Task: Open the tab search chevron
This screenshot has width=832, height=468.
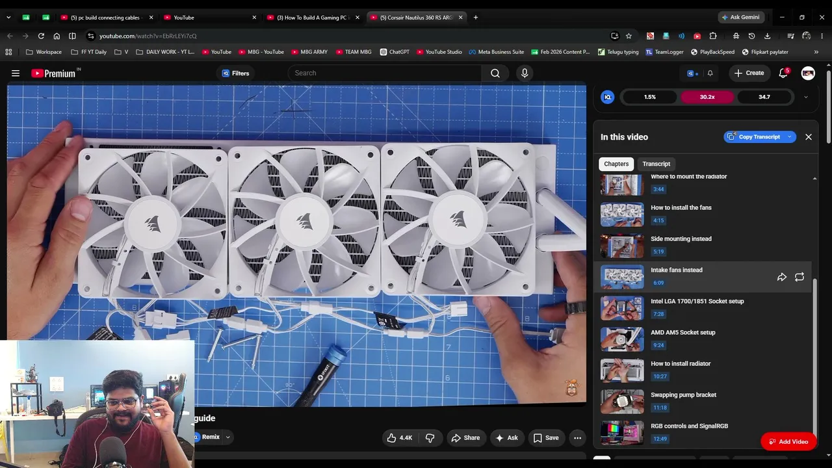Action: pos(9,18)
